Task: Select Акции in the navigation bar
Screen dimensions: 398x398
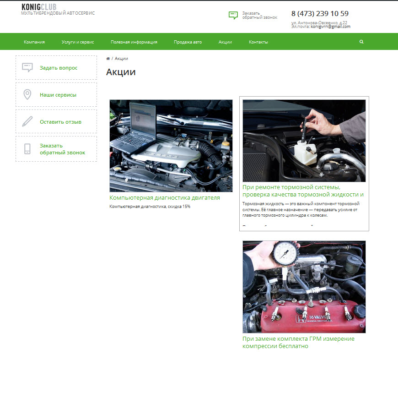Action: coord(225,42)
